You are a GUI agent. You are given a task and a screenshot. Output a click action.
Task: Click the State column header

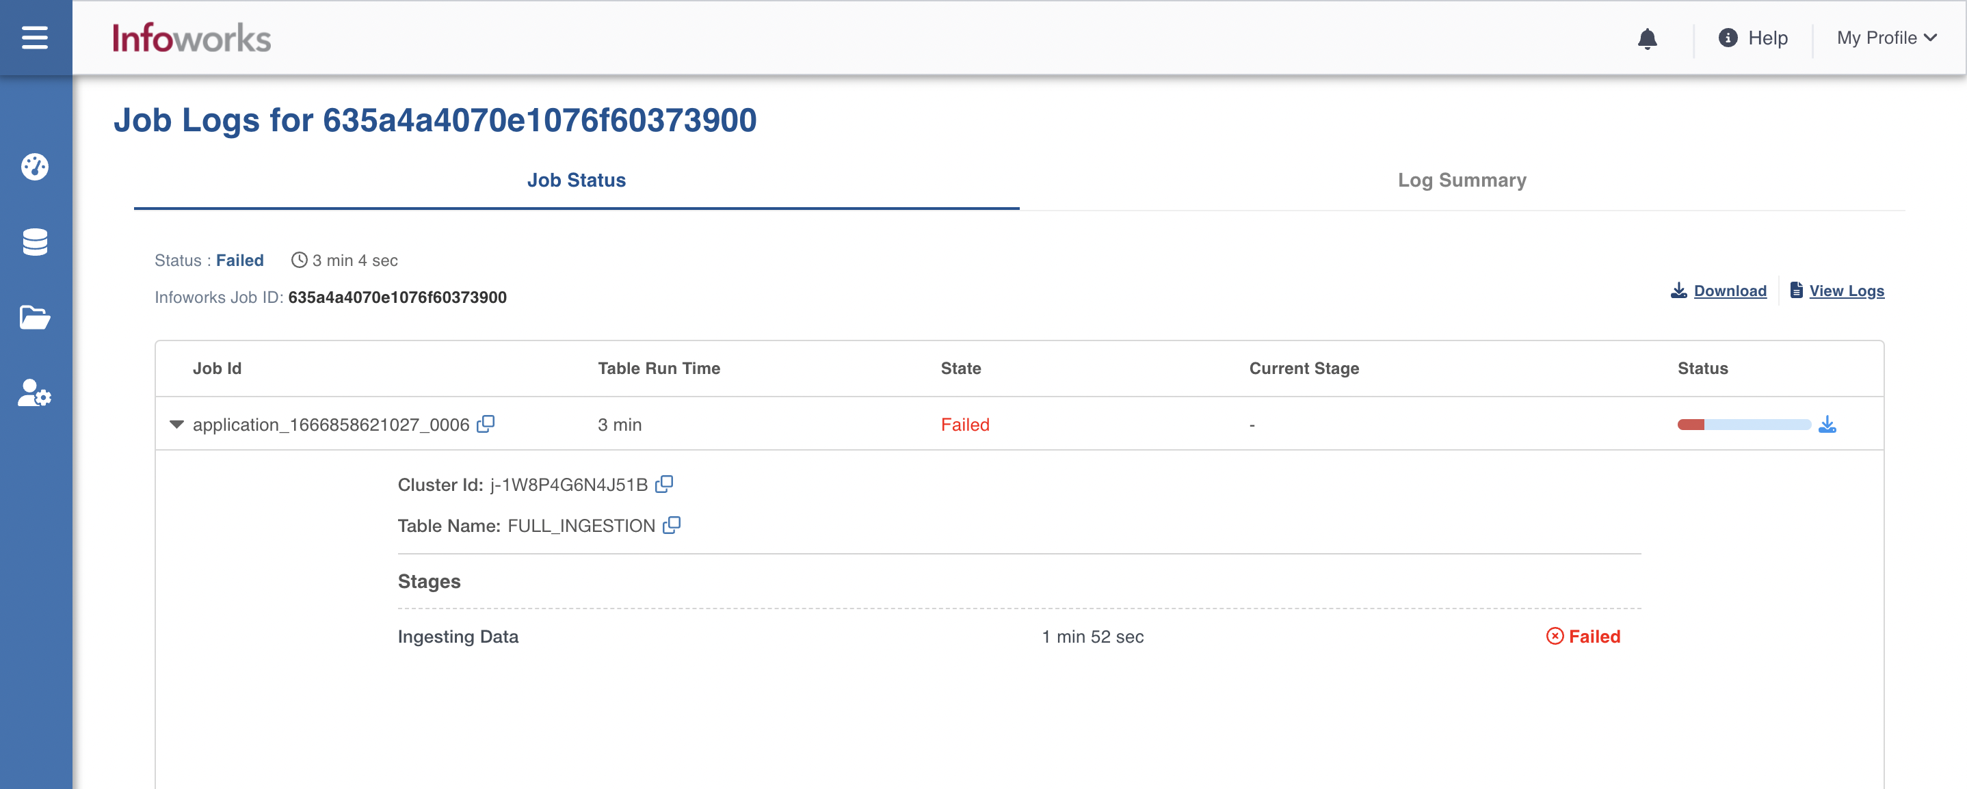pos(961,368)
